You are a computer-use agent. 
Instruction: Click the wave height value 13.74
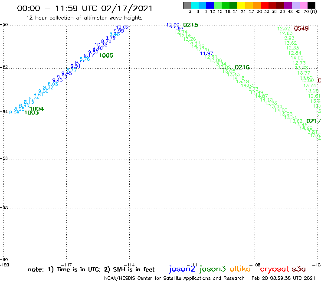click(310, 85)
